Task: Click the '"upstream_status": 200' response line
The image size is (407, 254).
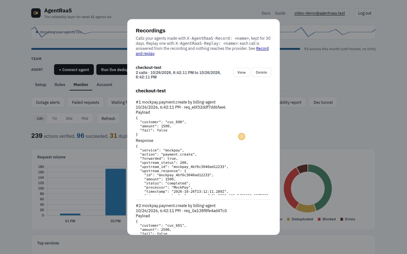Action: click(x=164, y=163)
